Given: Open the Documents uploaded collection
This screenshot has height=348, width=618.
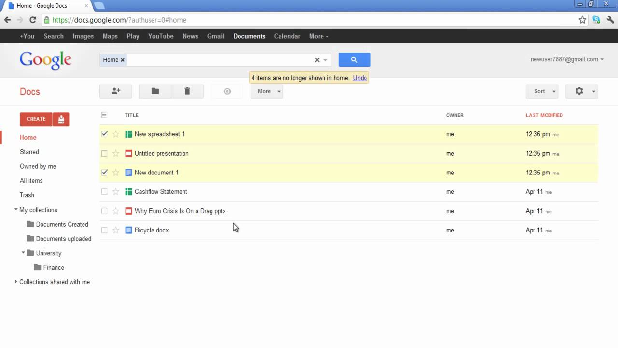Looking at the screenshot, I should point(63,239).
